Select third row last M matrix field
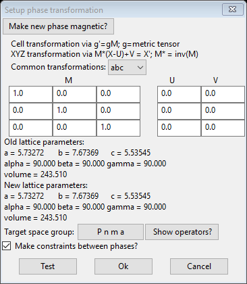The image size is (247, 284). pyautogui.click(x=118, y=128)
